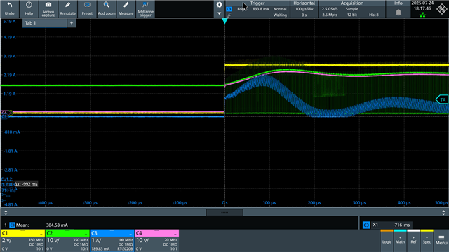Toggle channel C1 yellow header

click(22, 233)
